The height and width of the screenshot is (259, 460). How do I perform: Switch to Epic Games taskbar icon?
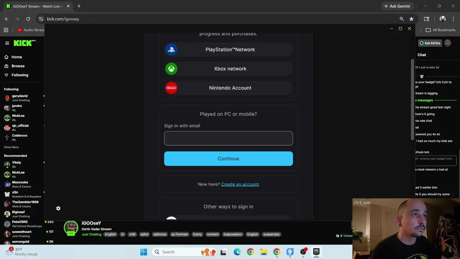tap(316, 252)
